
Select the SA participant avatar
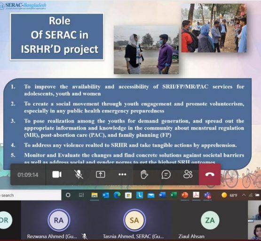[x=134, y=220]
